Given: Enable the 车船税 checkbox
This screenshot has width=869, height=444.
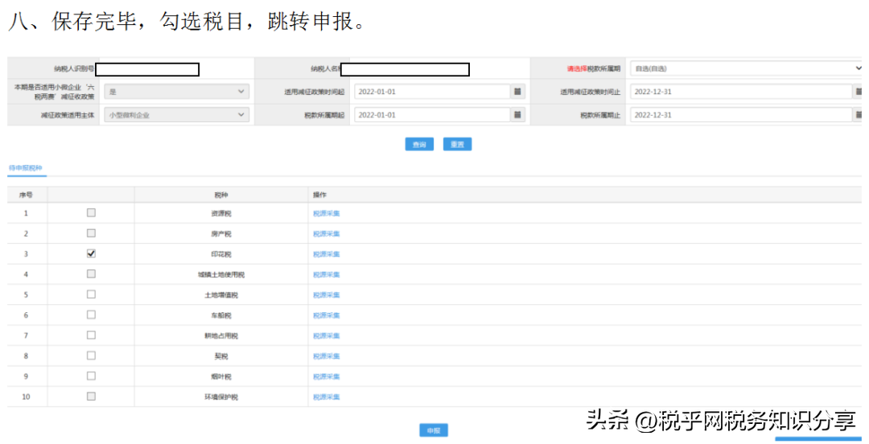Looking at the screenshot, I should pyautogui.click(x=91, y=314).
